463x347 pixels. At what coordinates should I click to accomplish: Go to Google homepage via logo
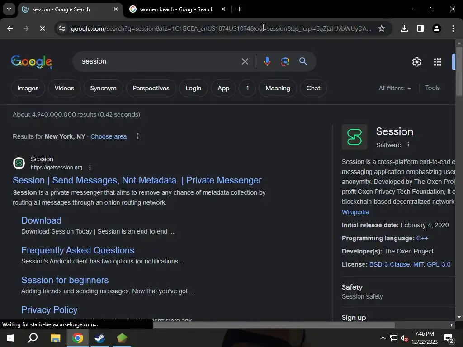[32, 61]
